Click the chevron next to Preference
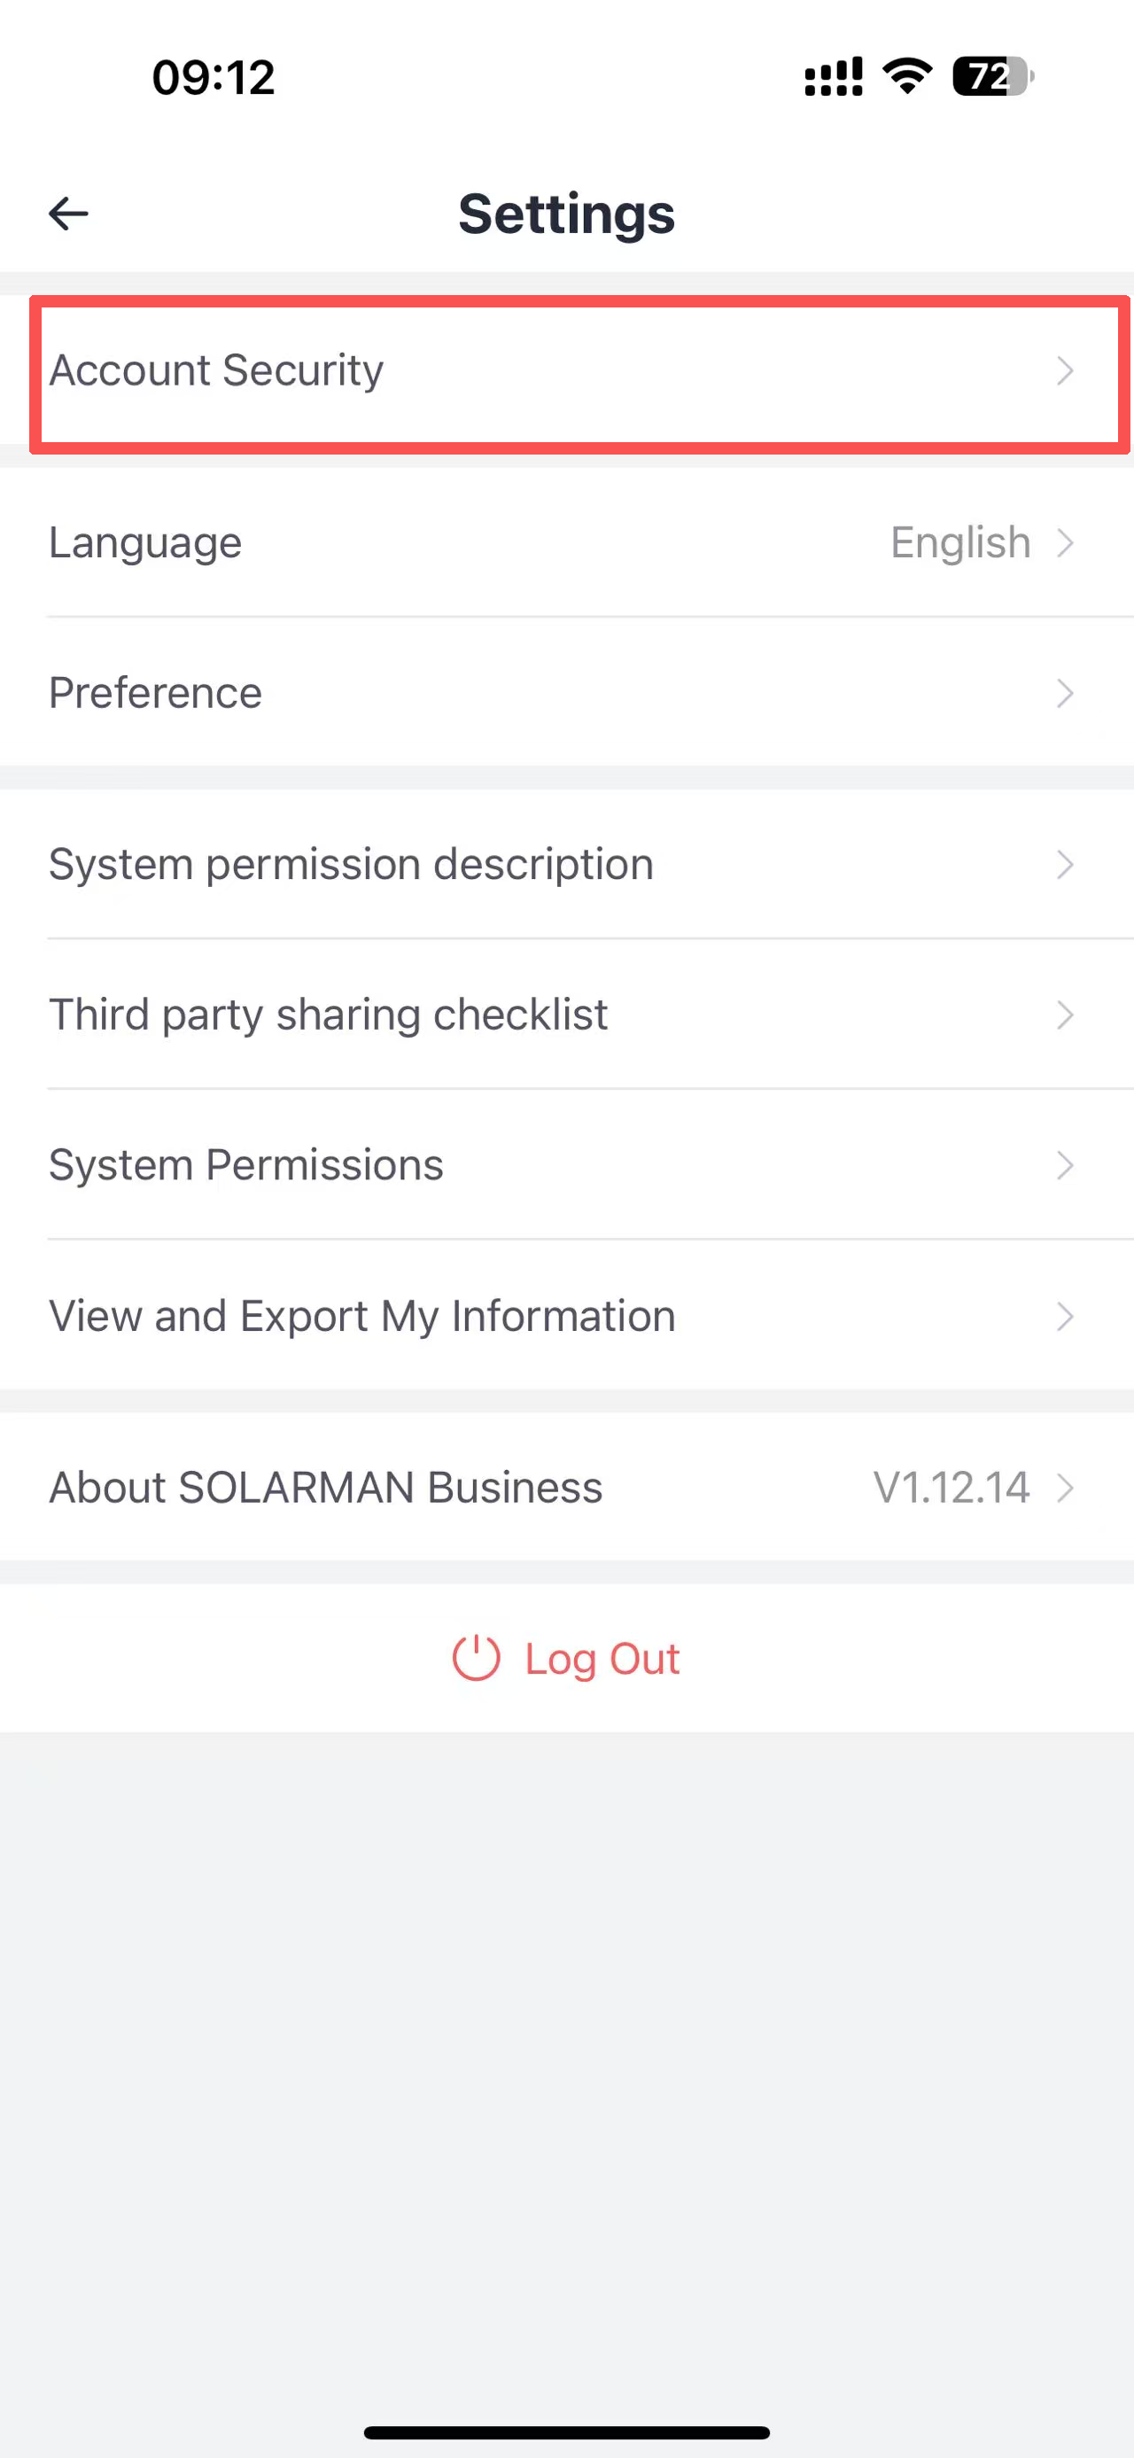Image resolution: width=1134 pixels, height=2458 pixels. [1065, 693]
